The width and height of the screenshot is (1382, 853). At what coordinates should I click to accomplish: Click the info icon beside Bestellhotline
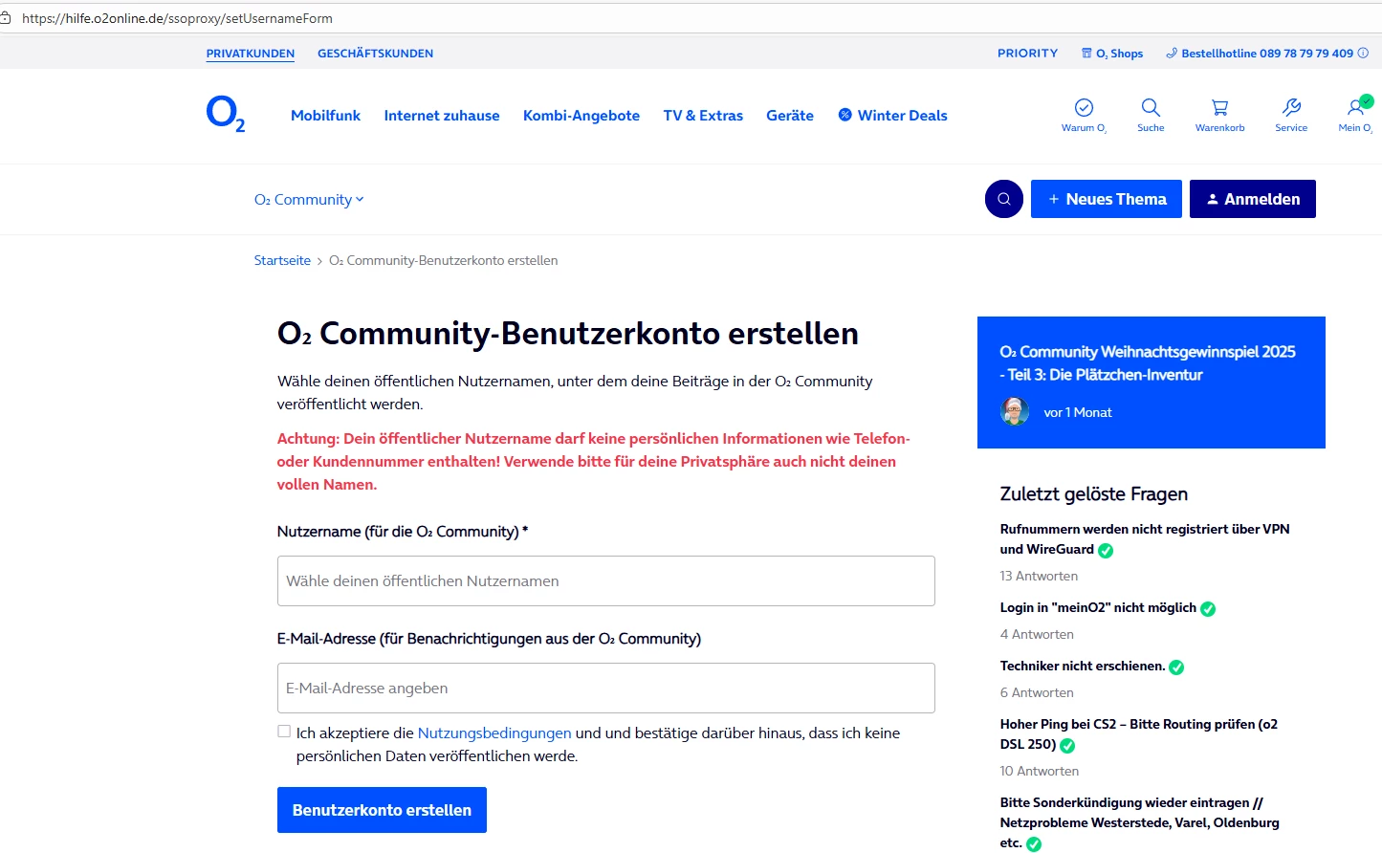click(x=1364, y=54)
